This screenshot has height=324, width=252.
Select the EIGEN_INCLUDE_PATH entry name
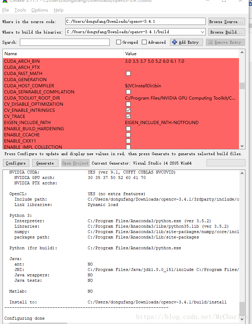pos(27,123)
